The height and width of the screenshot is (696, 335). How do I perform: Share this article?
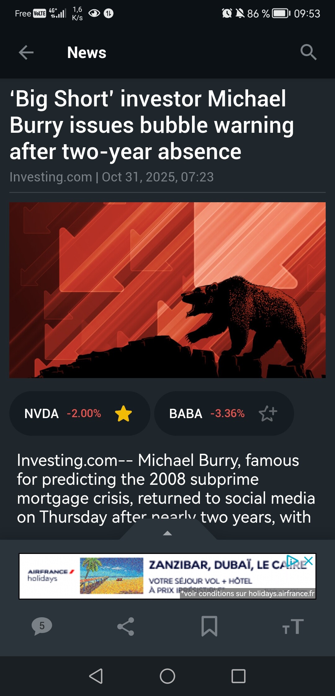click(126, 627)
